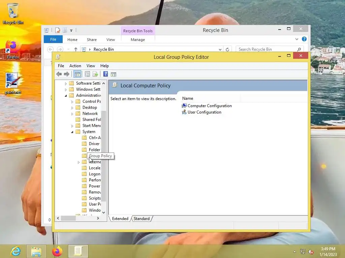The width and height of the screenshot is (345, 258).
Task: Open User Configuration in the Name list
Action: [x=201, y=112]
